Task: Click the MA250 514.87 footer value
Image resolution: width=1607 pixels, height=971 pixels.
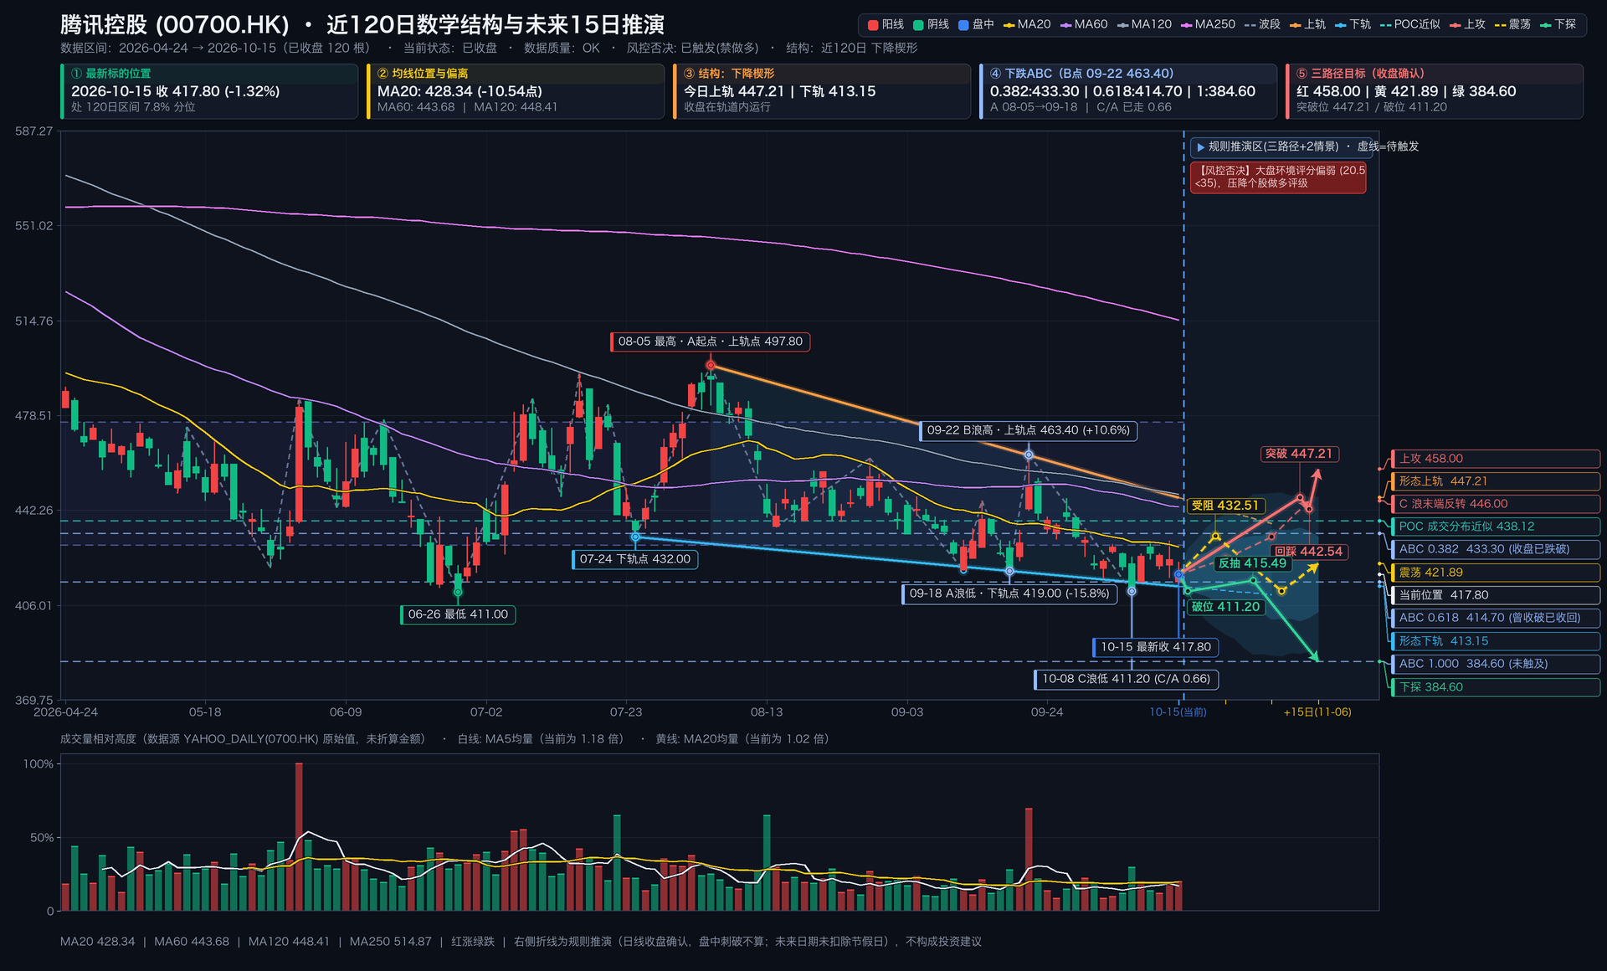Action: pos(391,942)
